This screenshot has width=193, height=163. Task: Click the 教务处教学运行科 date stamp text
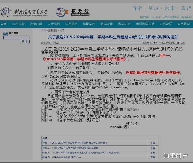pos(164,43)
